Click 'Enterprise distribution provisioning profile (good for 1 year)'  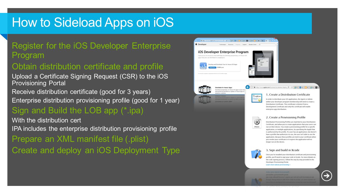96,101
